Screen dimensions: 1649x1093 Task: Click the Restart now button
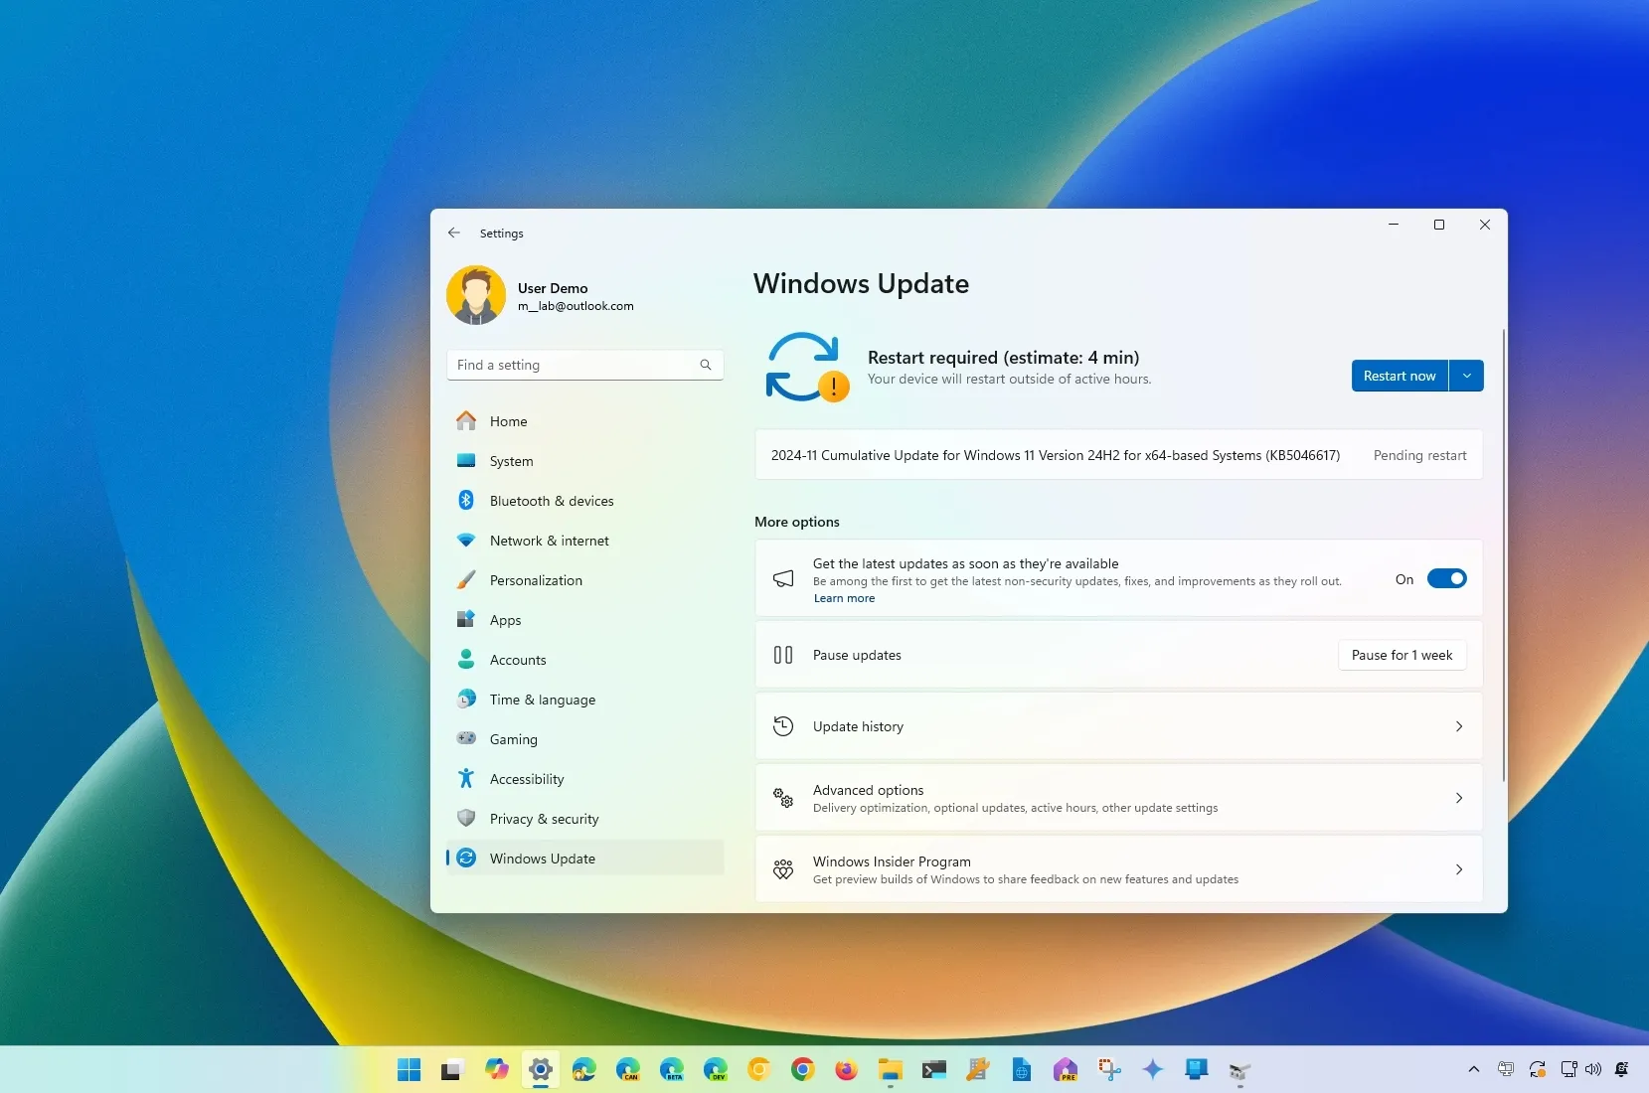coord(1400,376)
